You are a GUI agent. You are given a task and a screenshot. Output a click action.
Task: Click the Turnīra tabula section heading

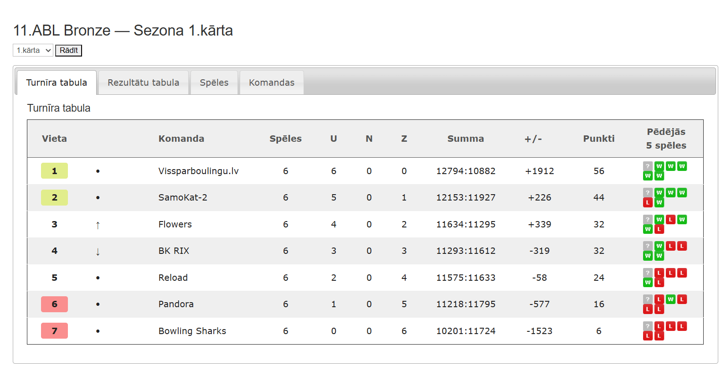coord(59,108)
